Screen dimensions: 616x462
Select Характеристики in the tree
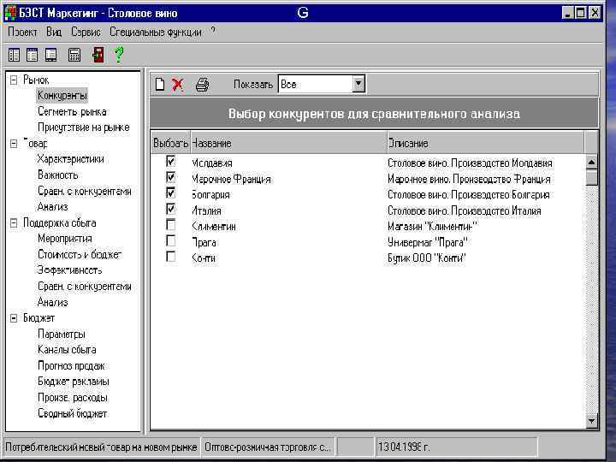click(70, 159)
